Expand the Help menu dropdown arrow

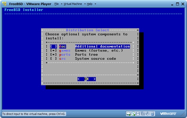[x=95, y=4]
